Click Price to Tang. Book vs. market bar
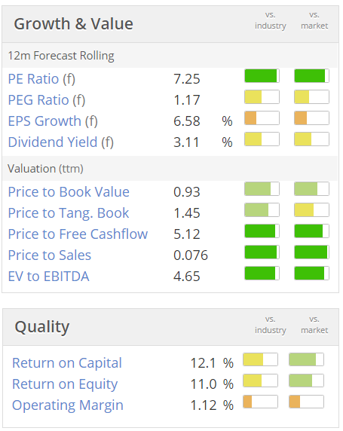 [311, 210]
